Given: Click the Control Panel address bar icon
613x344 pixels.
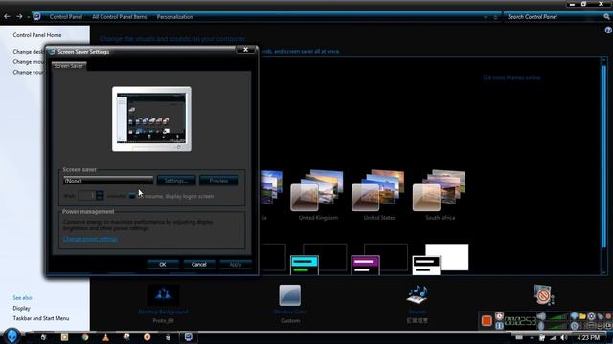Looking at the screenshot, I should [36, 16].
